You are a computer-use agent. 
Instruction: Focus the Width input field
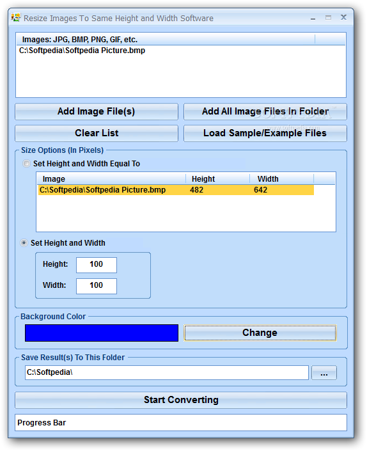(97, 286)
